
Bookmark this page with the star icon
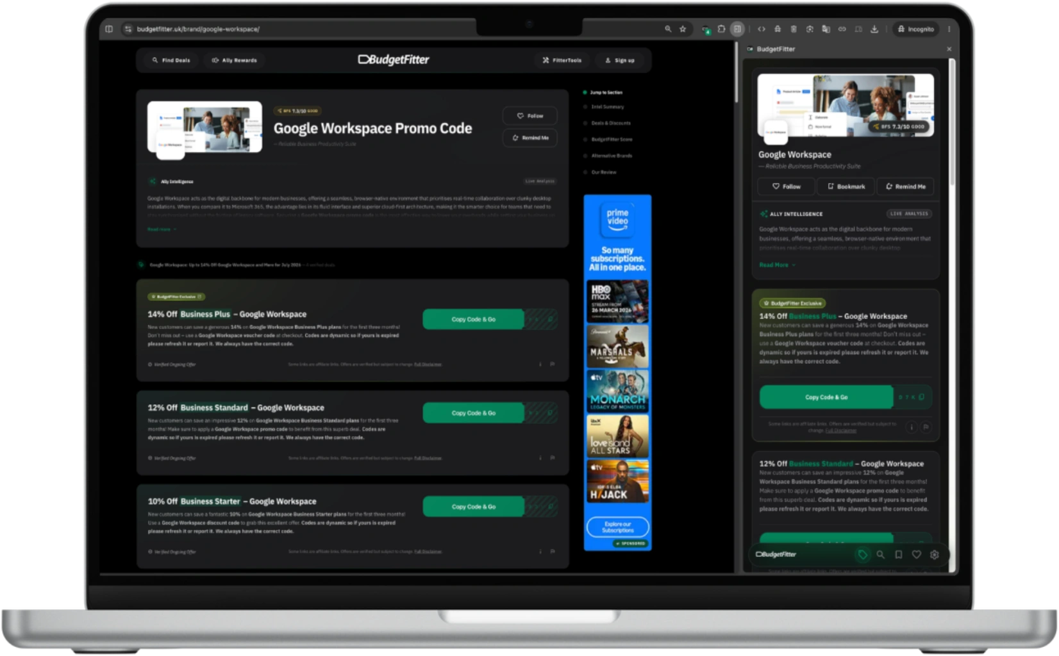[683, 29]
